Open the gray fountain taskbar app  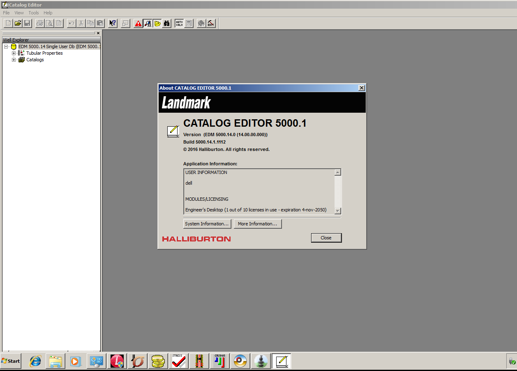261,361
